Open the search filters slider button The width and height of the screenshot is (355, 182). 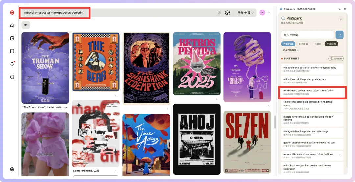26,25
